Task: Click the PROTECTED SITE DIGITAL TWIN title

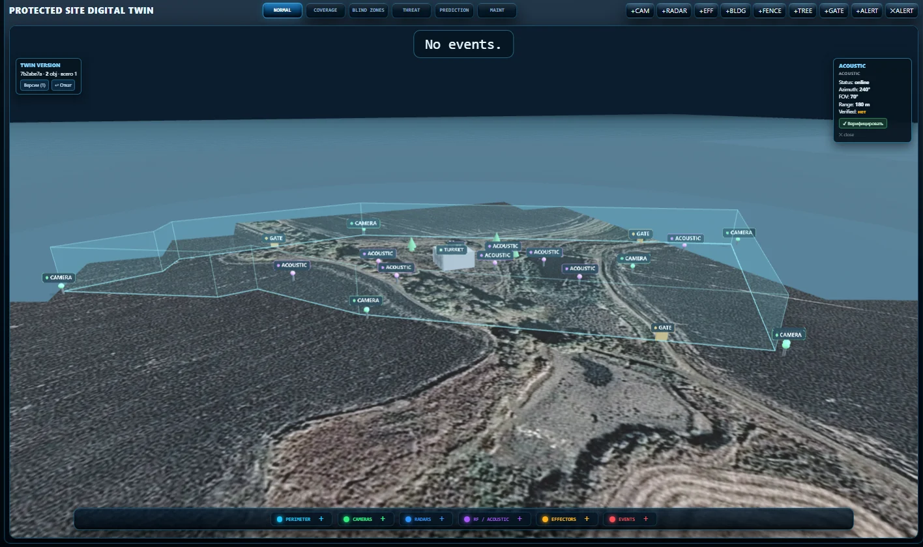Action: tap(81, 10)
